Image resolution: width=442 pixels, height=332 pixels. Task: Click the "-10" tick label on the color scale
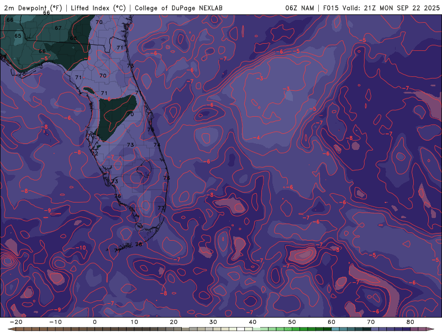[x=55, y=322]
